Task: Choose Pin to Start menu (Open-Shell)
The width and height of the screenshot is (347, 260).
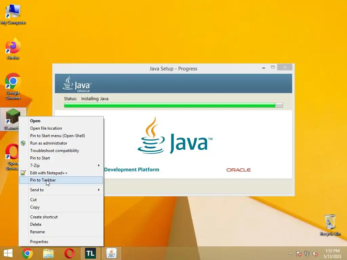Action: pos(61,136)
